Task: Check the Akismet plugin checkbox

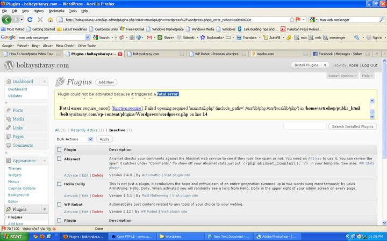Action: (x=59, y=159)
